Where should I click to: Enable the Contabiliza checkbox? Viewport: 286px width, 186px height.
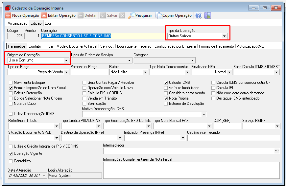[x=11, y=161]
